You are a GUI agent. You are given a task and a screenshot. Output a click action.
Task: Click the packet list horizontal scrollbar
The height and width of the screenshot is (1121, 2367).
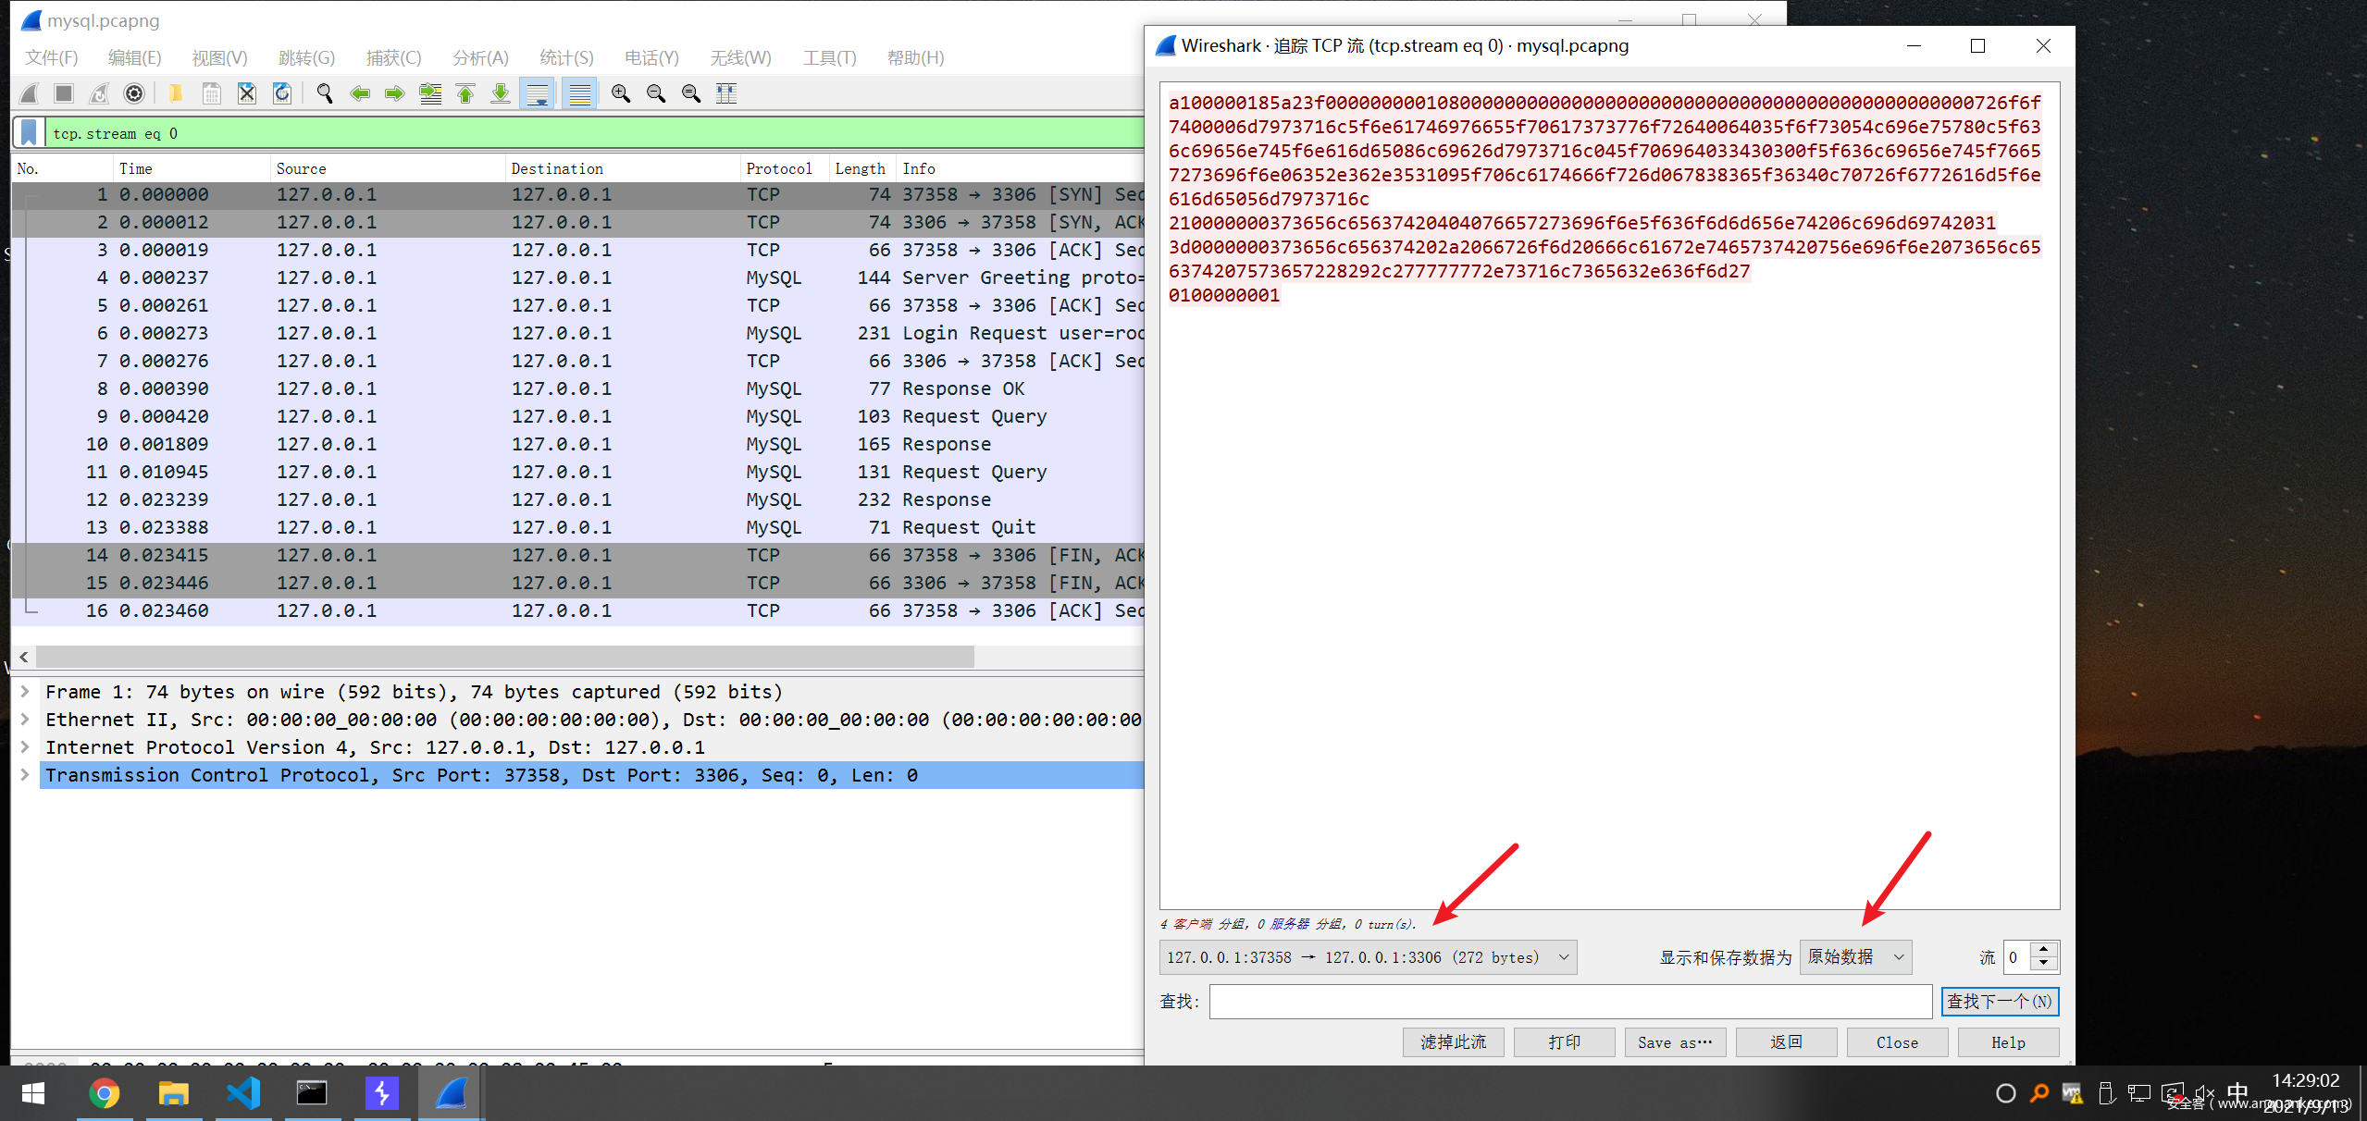[x=504, y=657]
